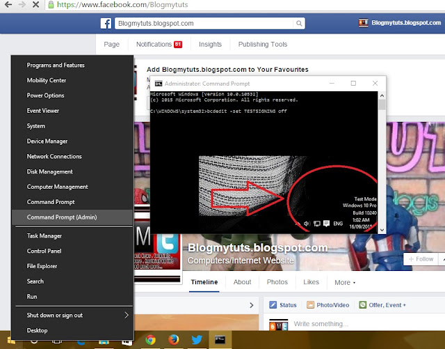Expand Shut down or sign out submenu
The height and width of the screenshot is (349, 445).
point(72,315)
